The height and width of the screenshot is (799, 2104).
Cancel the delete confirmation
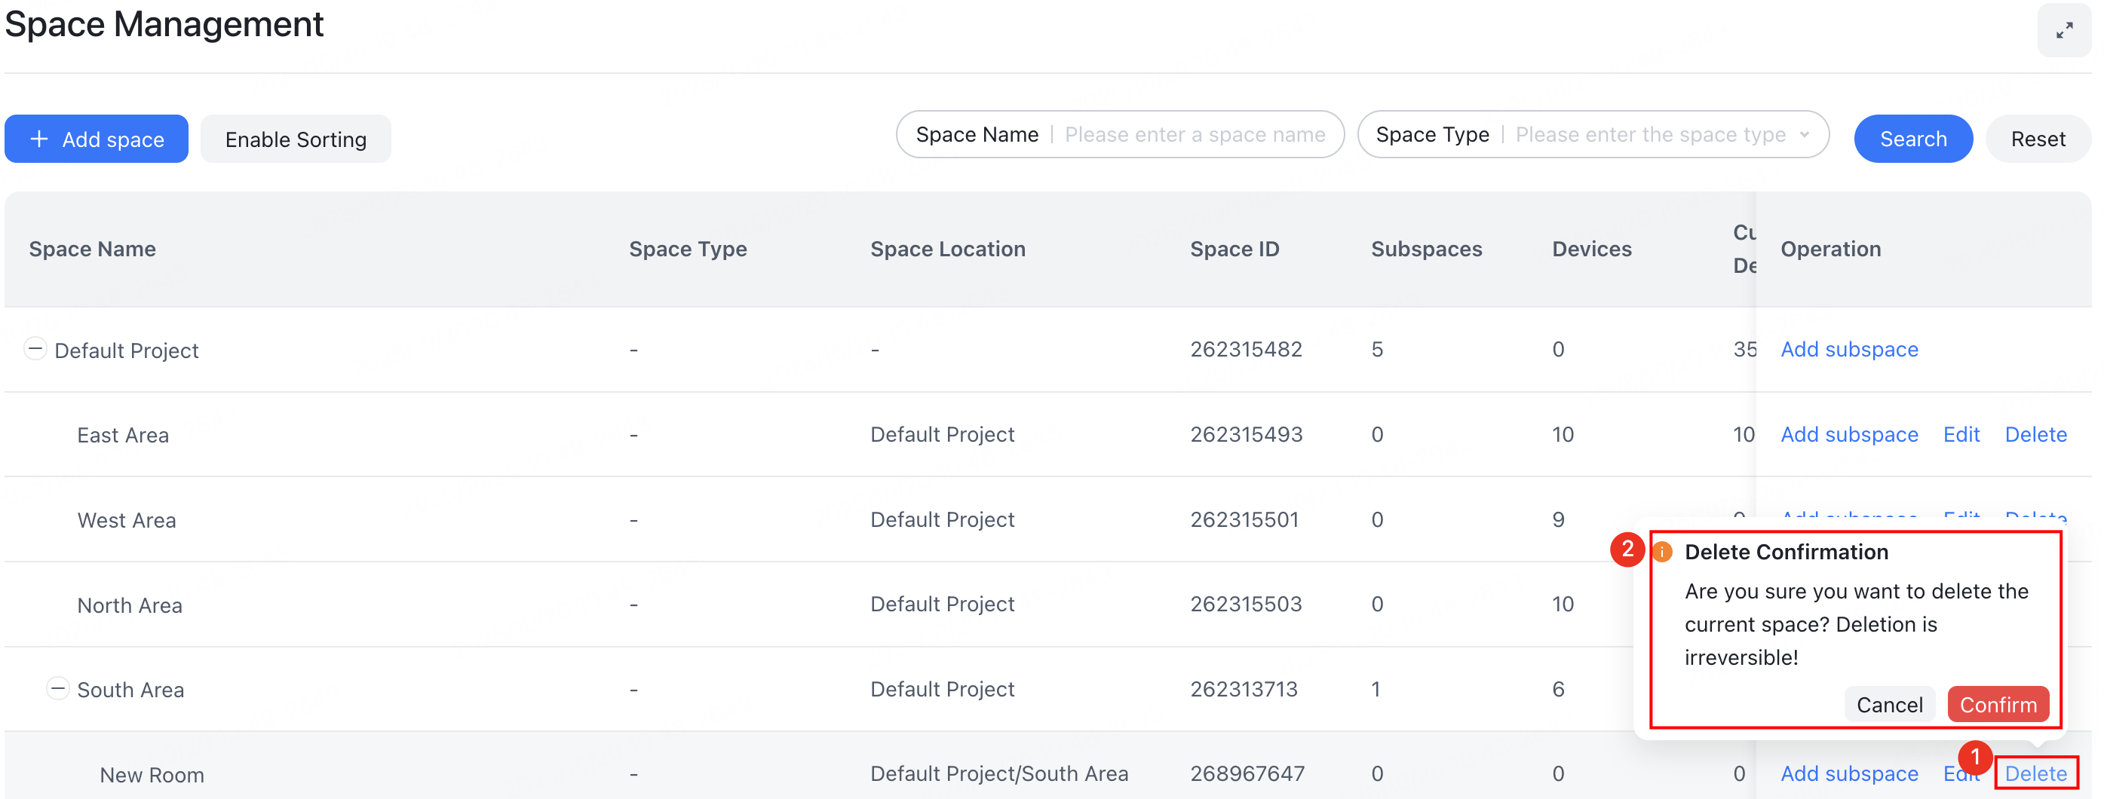(1890, 703)
